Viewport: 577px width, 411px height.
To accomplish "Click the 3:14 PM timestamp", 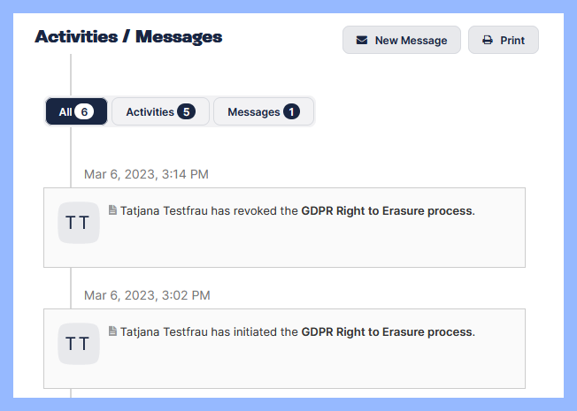I will (x=146, y=174).
